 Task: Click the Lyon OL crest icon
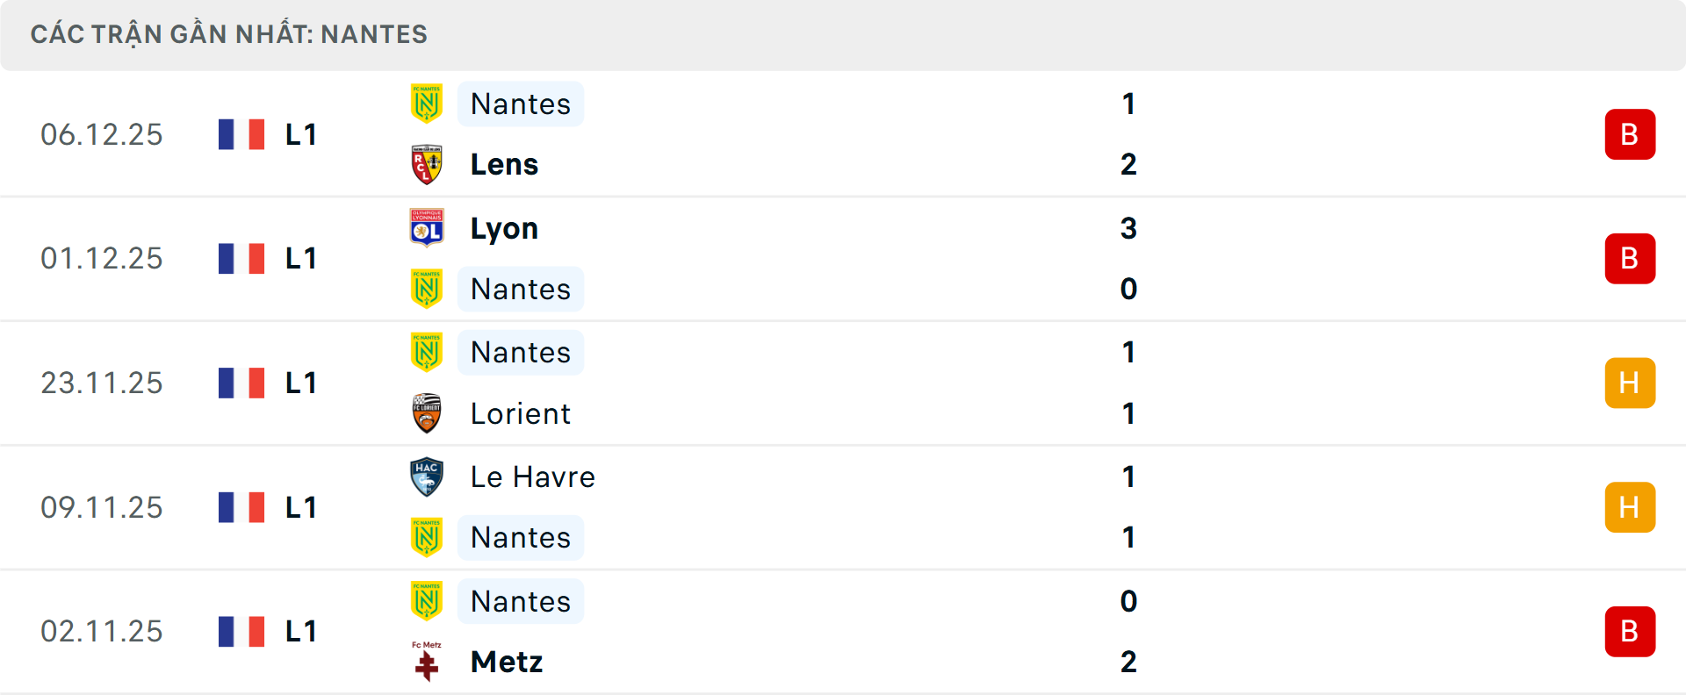tap(427, 228)
